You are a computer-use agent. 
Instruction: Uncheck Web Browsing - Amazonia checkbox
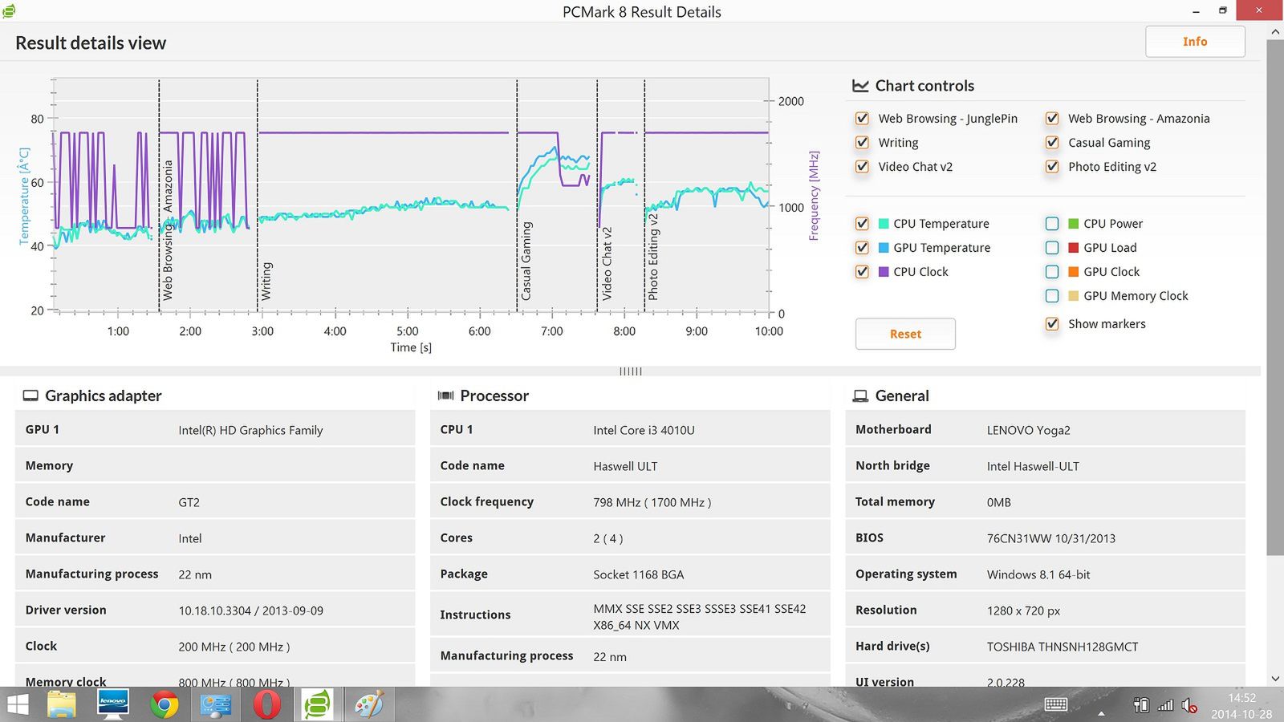point(1052,119)
